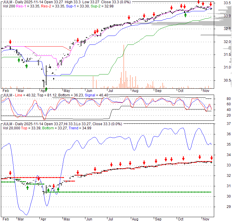Click the tallest July volume spike bar
Image resolution: width=232 pixels, height=221 pixels.
[124, 66]
